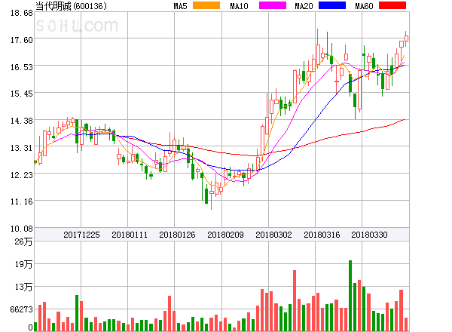
Task: Click the 18.68 price axis label
Action: pos(22,13)
